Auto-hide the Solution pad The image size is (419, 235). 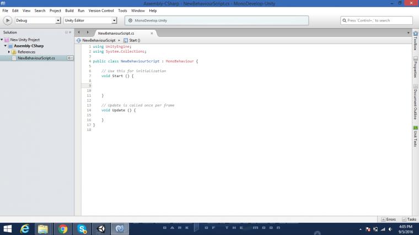coord(66,32)
